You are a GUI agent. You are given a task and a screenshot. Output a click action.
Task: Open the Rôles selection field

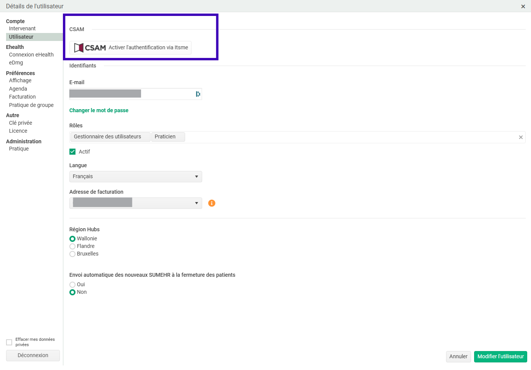click(341, 137)
